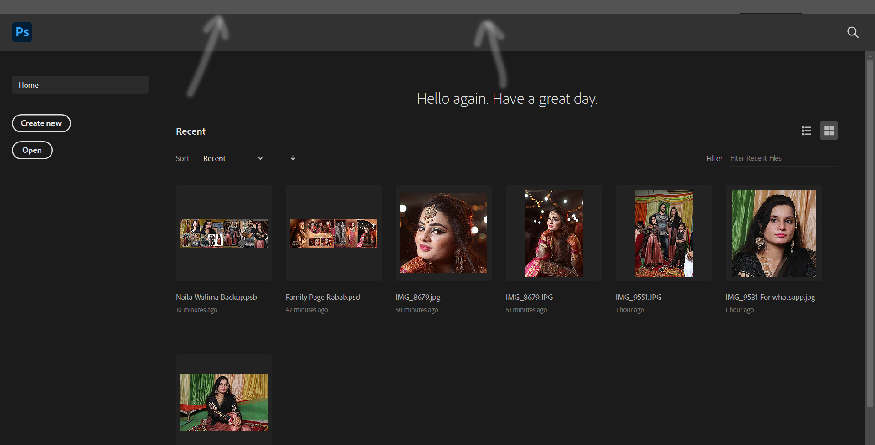875x445 pixels.
Task: Click the Create new button
Action: (41, 123)
